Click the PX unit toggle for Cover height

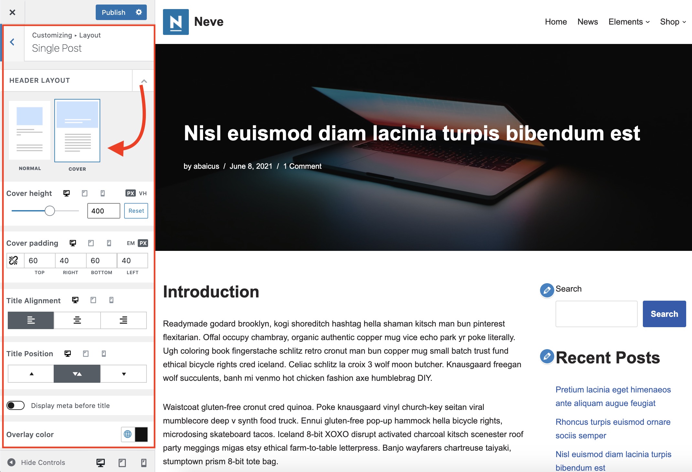coord(130,193)
